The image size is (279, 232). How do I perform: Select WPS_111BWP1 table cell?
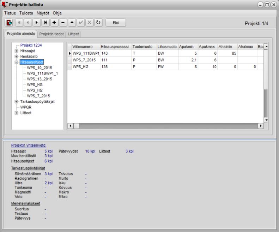(x=86, y=53)
